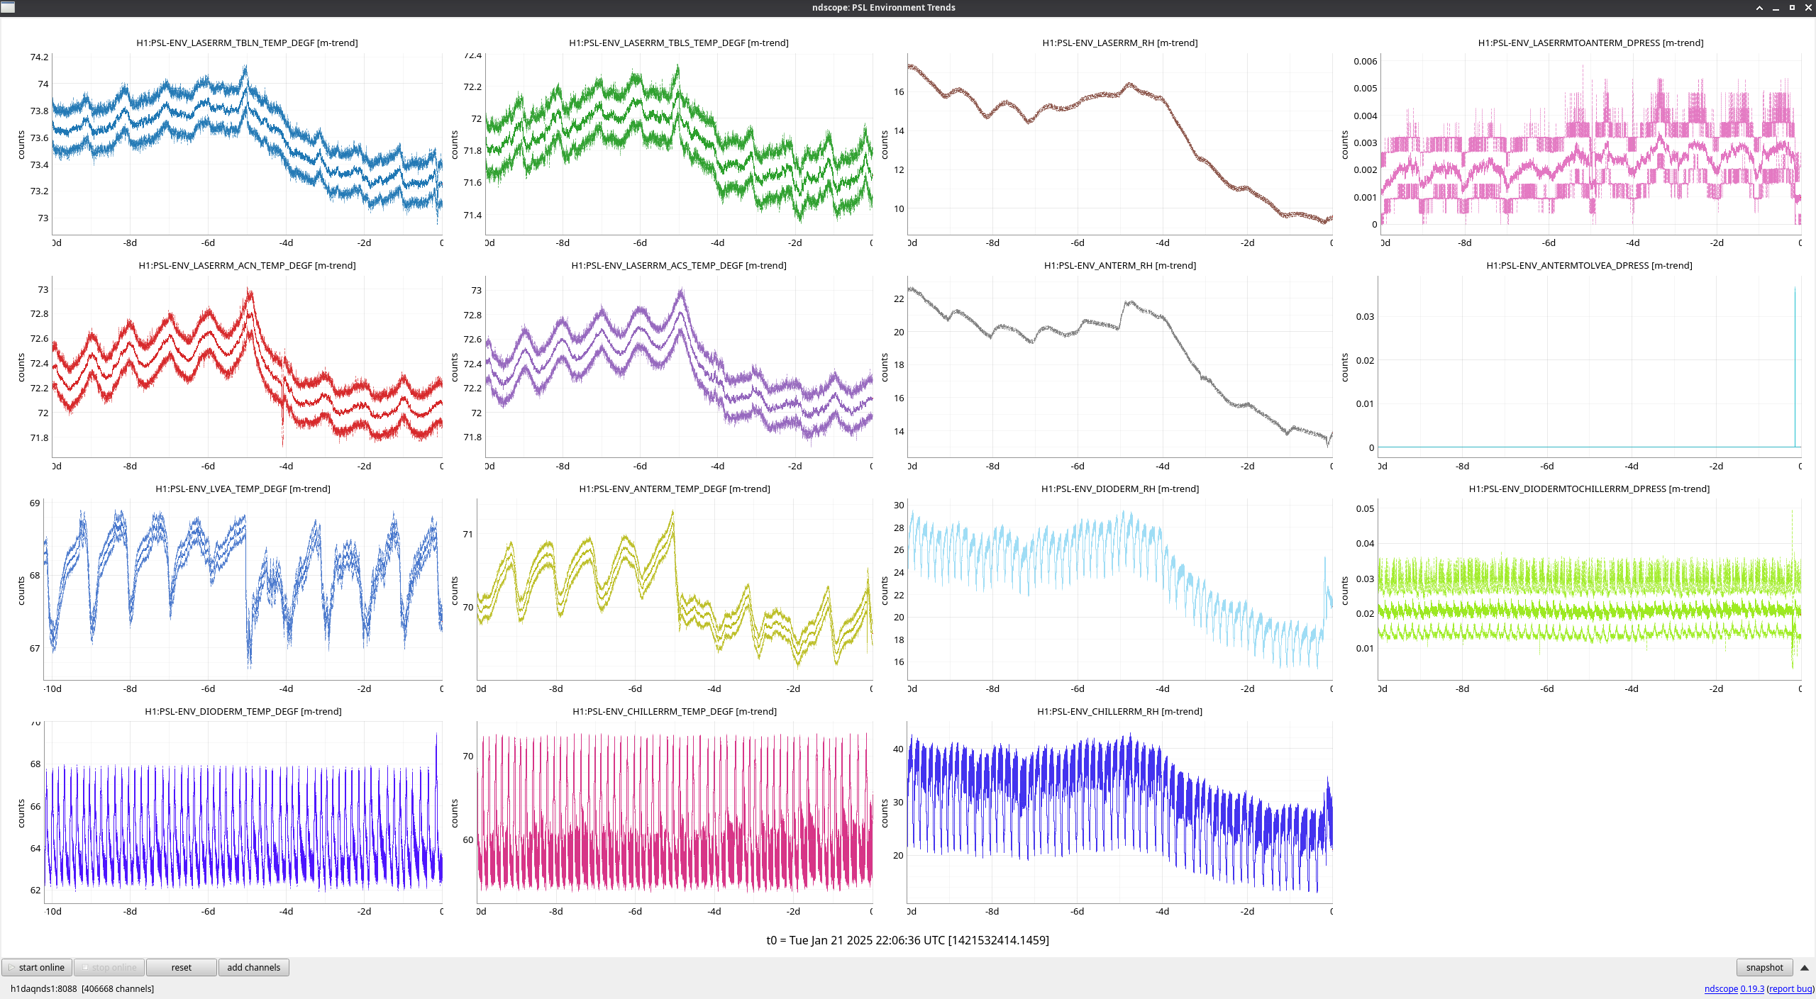
Task: Select the LASERRM_ACN_TEMP_DEGF plot title
Action: coord(247,265)
